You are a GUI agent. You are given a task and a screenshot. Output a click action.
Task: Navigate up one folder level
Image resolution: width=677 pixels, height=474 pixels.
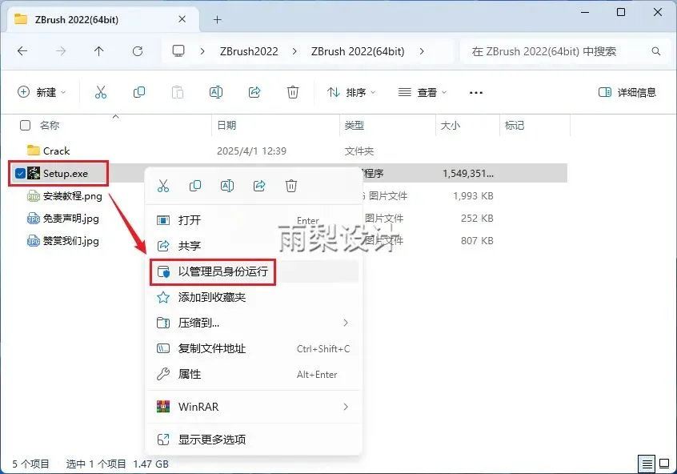pyautogui.click(x=99, y=51)
